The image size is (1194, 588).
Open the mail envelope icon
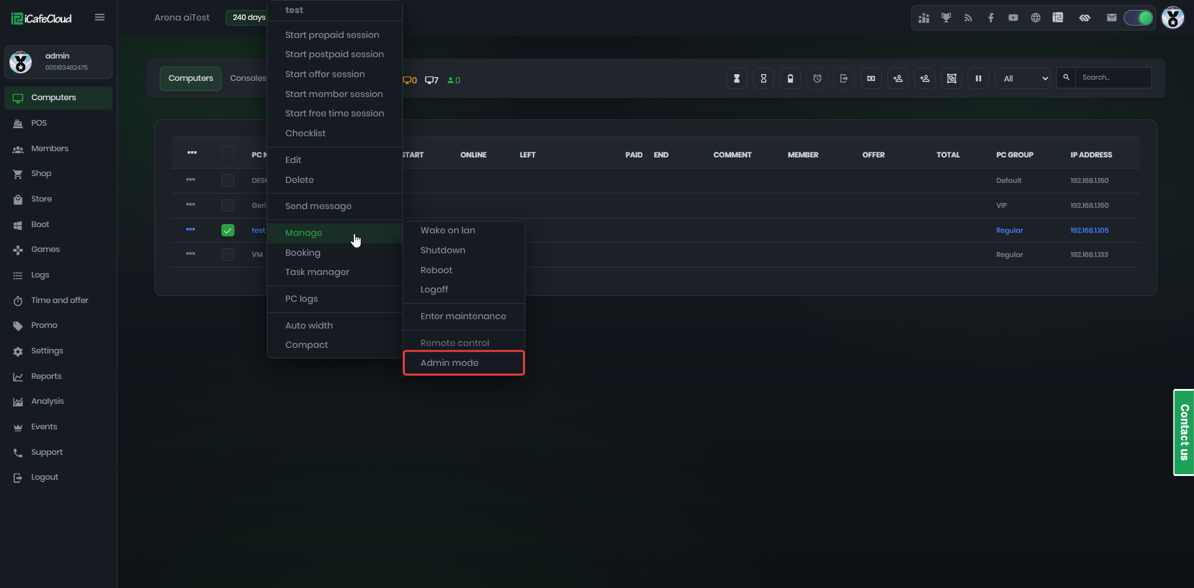1111,17
